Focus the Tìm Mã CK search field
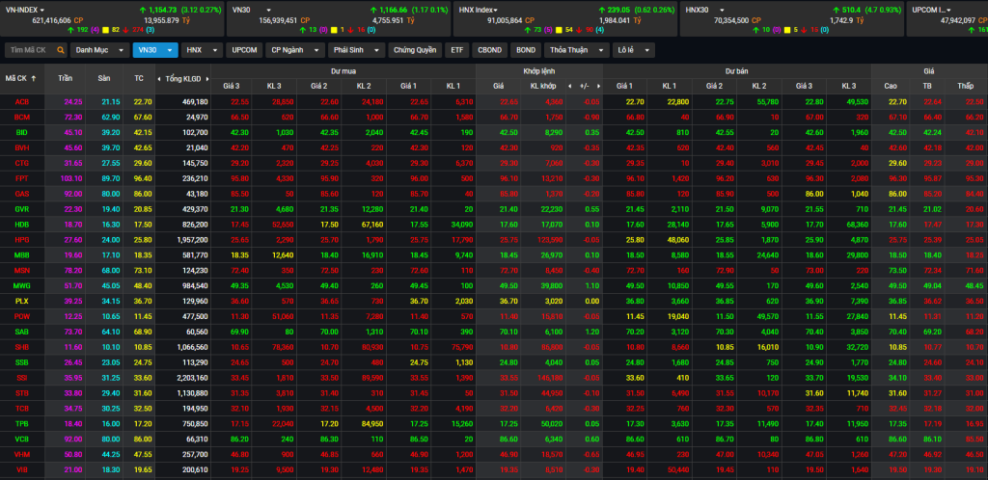Viewport: 988px width, 480px height. pos(29,49)
